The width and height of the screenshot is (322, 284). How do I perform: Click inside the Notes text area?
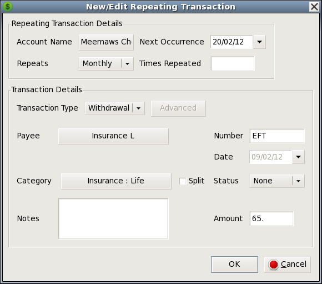coord(113,219)
